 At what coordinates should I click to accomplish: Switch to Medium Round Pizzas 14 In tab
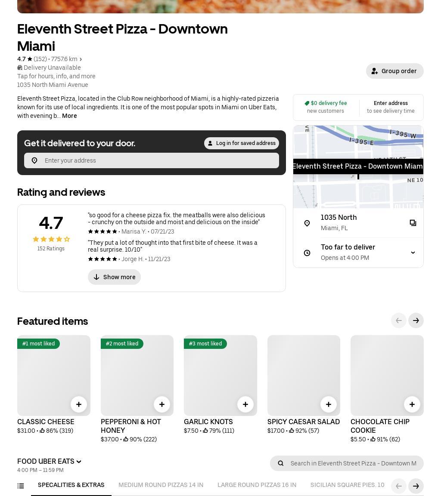click(161, 485)
